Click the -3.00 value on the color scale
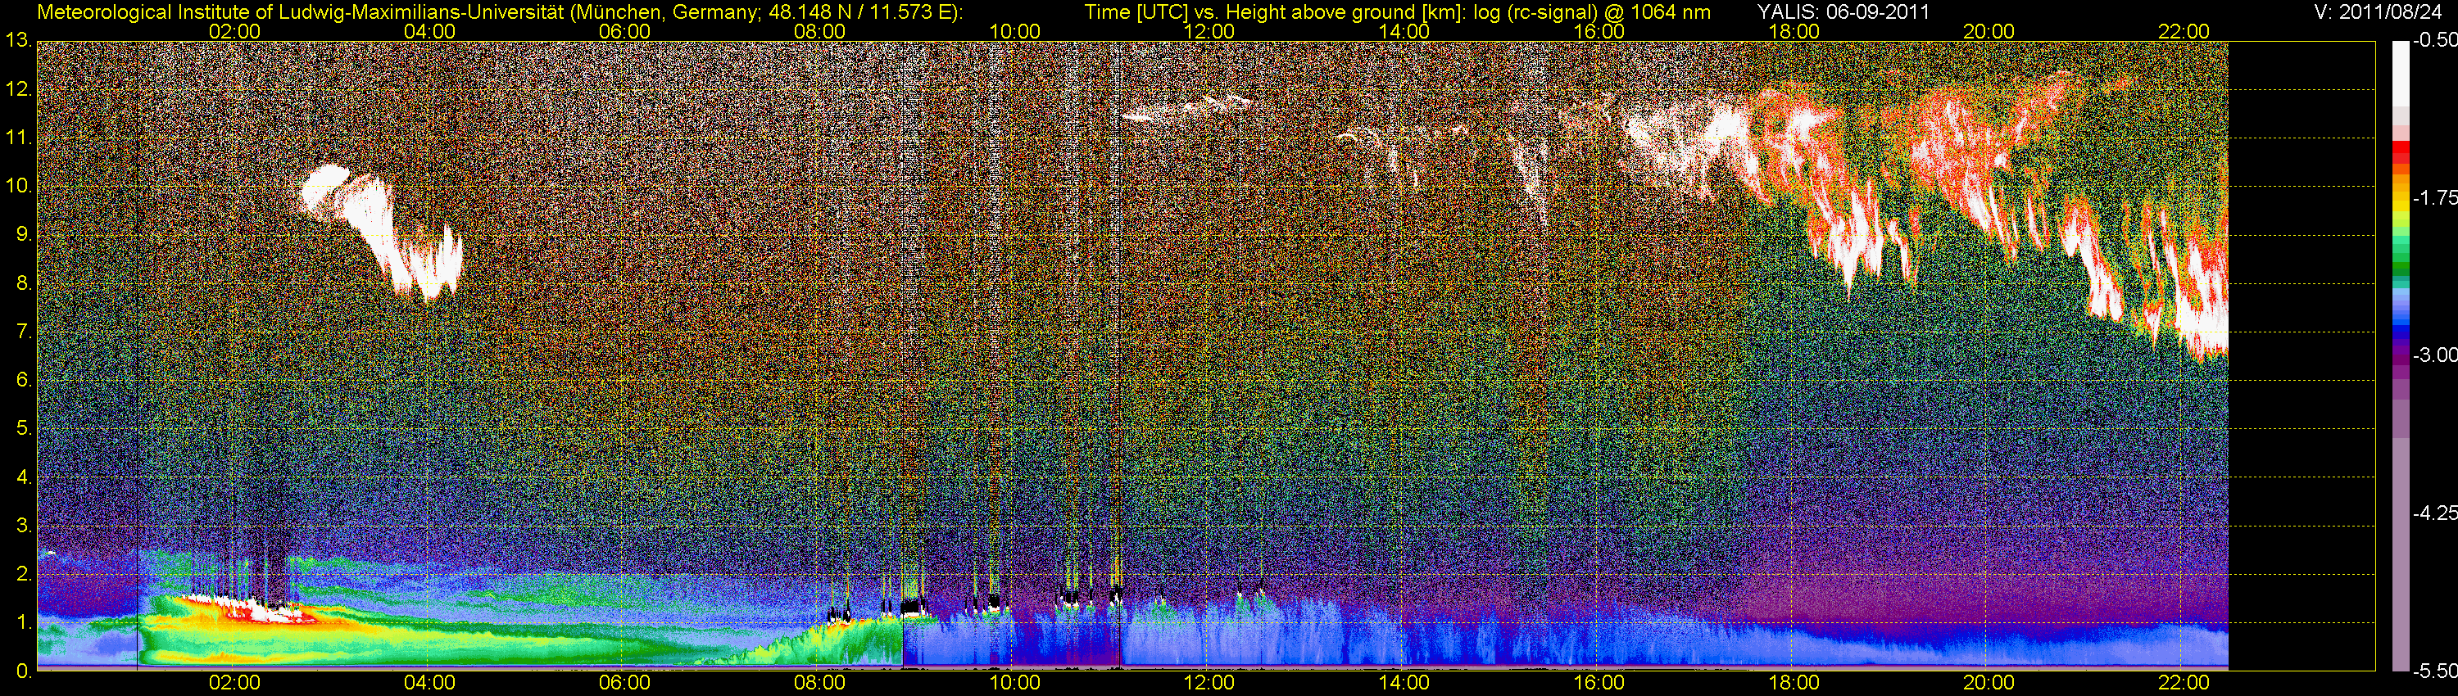Screen dimensions: 2458x696 click(2434, 355)
